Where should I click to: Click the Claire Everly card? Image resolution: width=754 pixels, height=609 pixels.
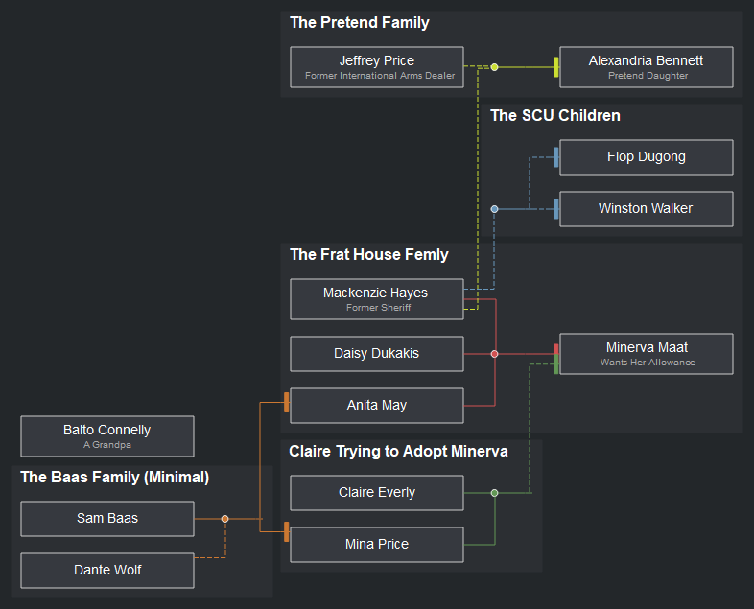[x=377, y=493]
